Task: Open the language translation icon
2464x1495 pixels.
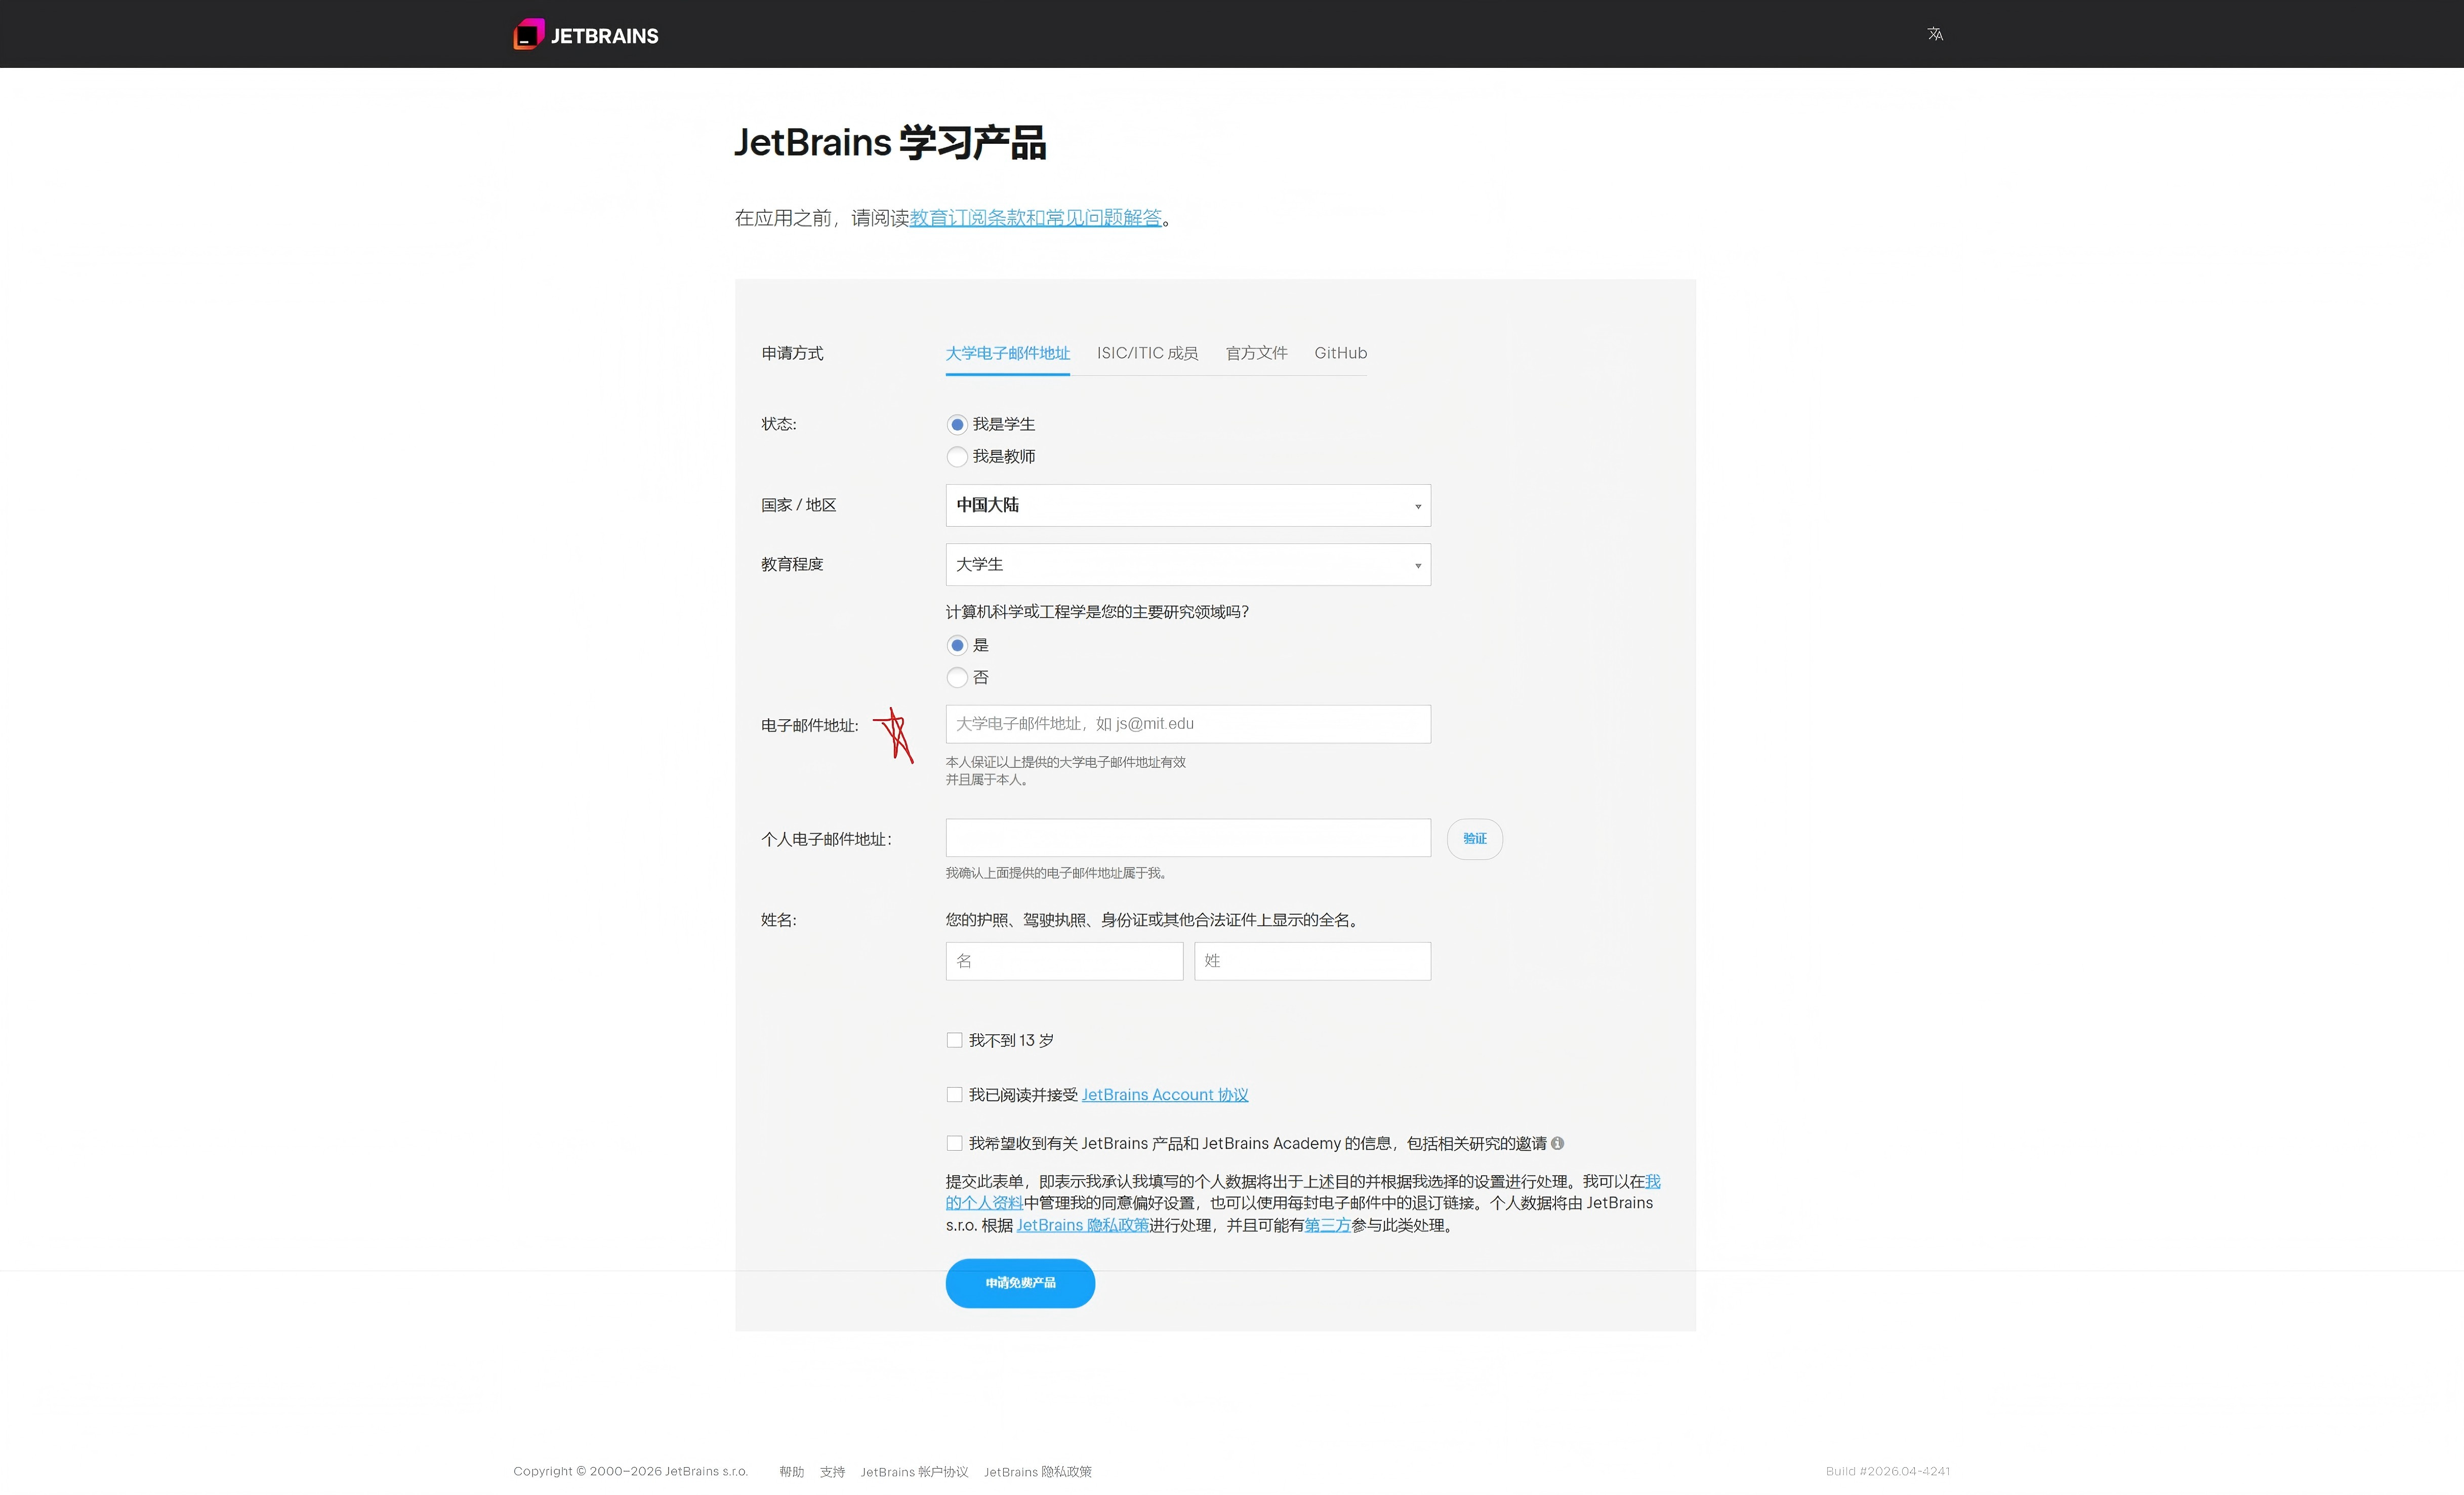Action: click(1935, 34)
